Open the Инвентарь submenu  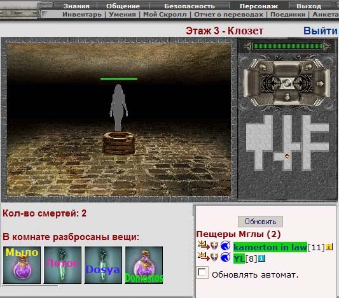click(82, 15)
